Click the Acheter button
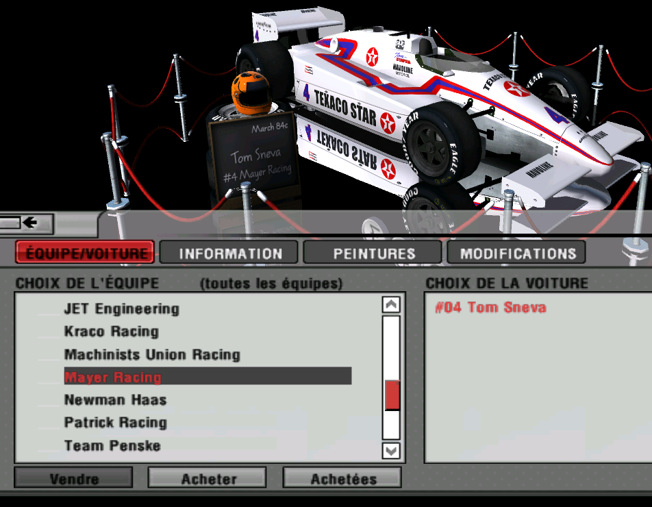The image size is (652, 507). coord(207,478)
